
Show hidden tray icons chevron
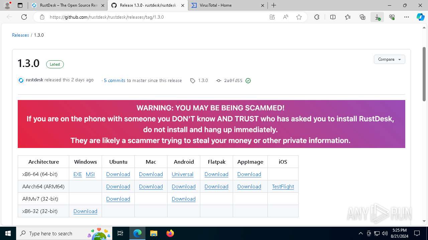[x=360, y=233]
